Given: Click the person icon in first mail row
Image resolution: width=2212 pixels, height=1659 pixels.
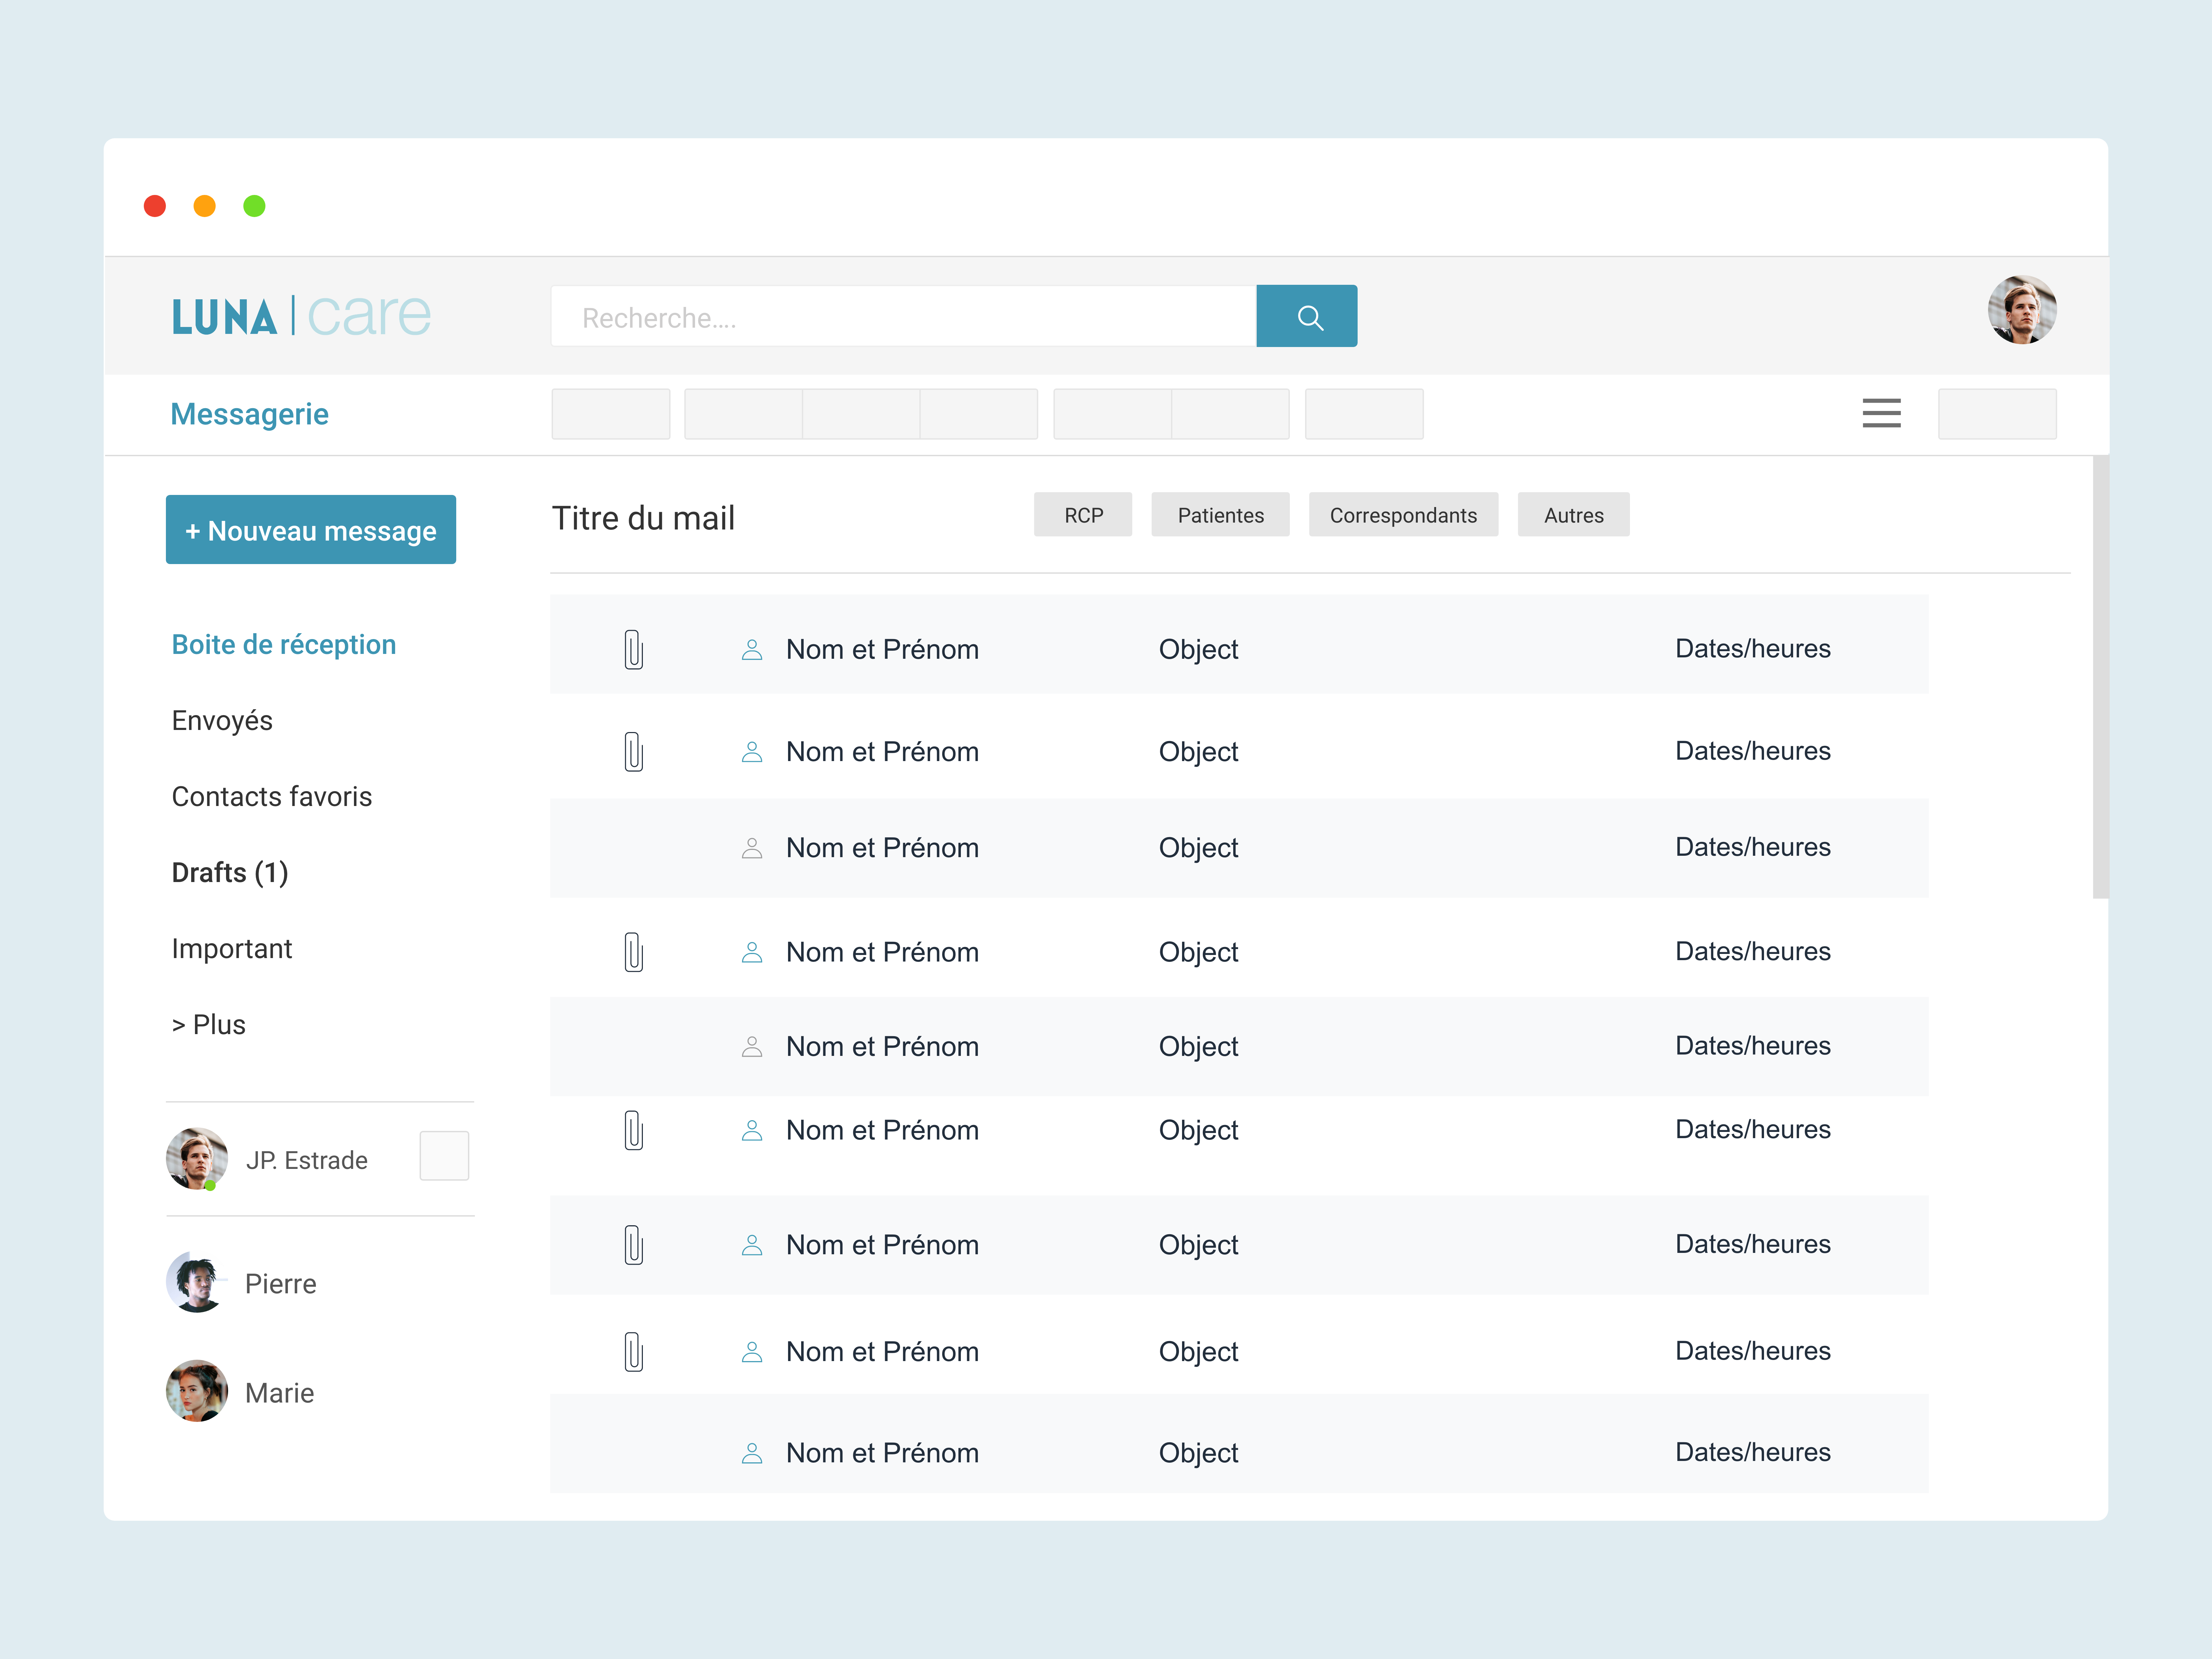Looking at the screenshot, I should [x=752, y=650].
